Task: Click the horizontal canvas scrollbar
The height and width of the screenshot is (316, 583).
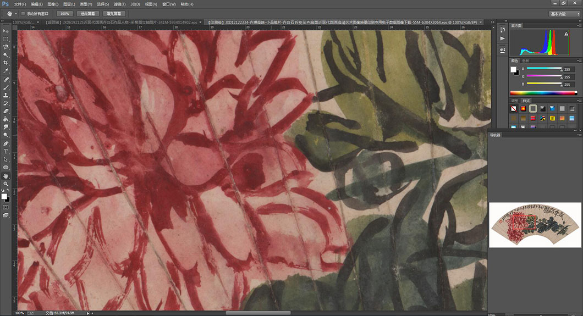Action: [257, 313]
